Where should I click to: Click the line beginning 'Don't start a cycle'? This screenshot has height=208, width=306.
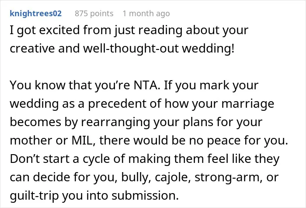(x=145, y=159)
